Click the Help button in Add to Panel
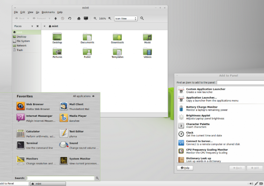This screenshot has height=186, width=264. [x=185, y=168]
